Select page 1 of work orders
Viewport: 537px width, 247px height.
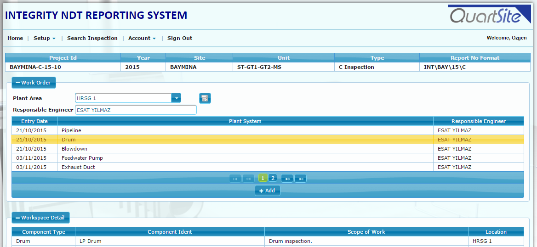point(263,178)
